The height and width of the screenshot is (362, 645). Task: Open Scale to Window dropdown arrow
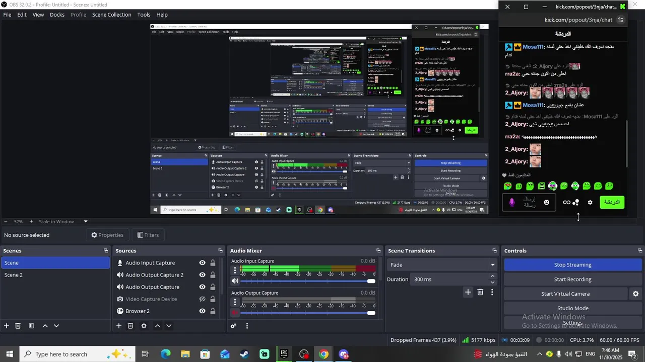point(86,221)
